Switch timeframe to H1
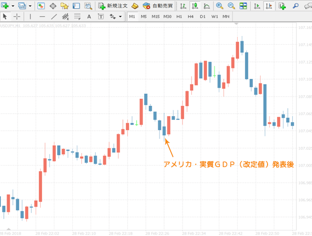The image size is (312, 236). click(x=179, y=17)
